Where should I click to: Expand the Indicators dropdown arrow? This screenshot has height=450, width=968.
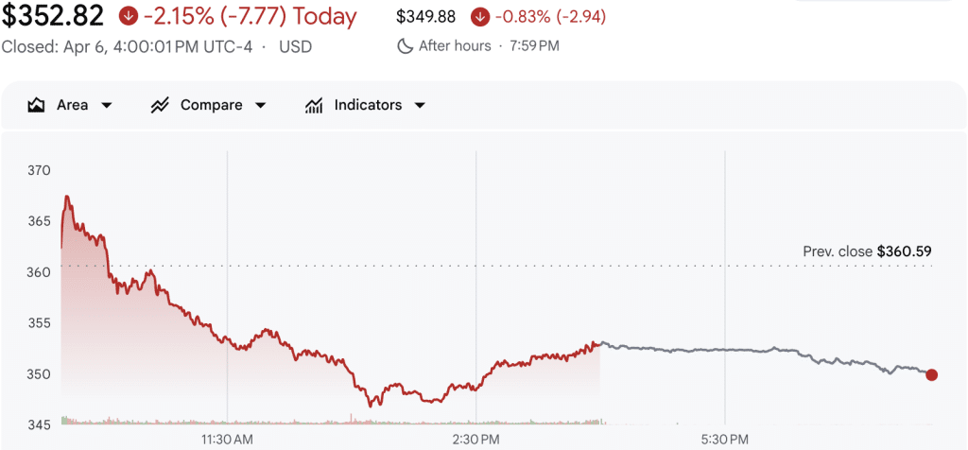(419, 105)
